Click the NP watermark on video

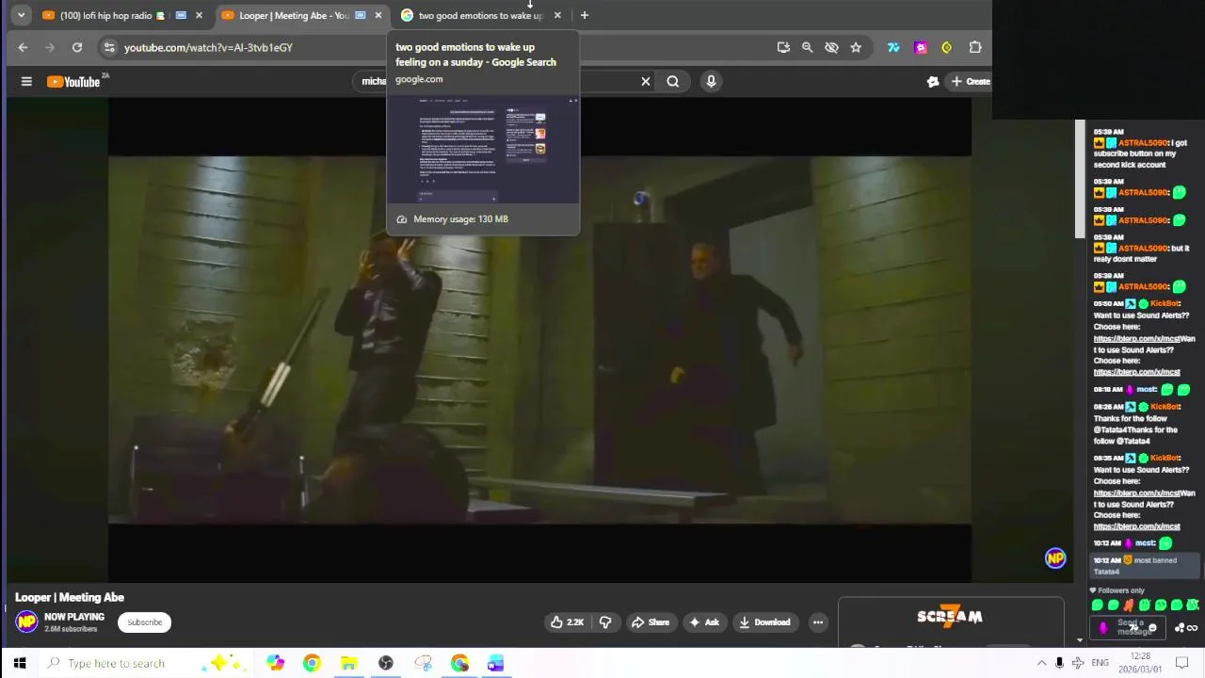1055,558
